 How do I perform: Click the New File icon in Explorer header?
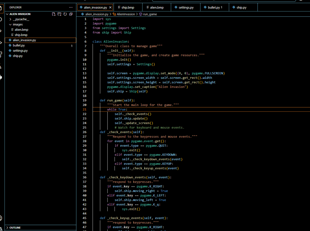click(x=54, y=14)
